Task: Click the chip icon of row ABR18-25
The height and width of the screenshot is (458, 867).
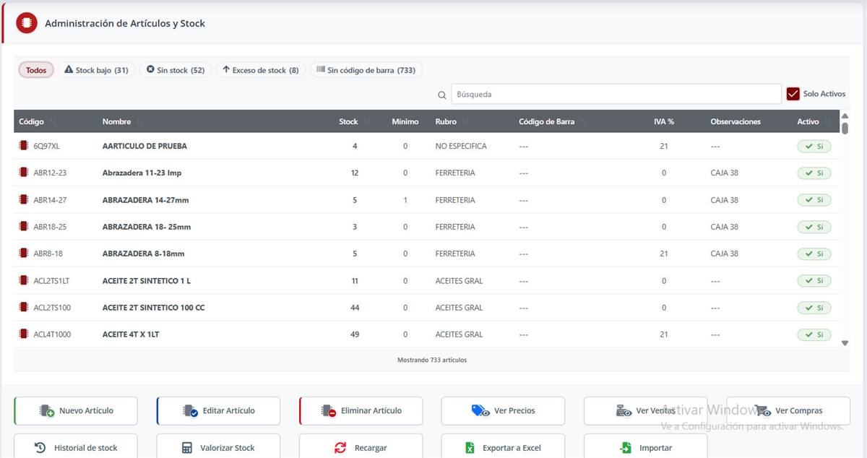Action: pos(24,226)
